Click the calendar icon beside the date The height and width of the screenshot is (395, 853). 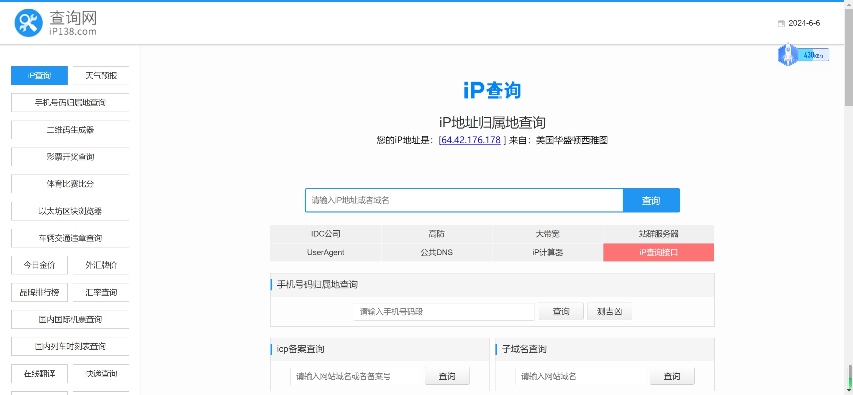[x=781, y=23]
